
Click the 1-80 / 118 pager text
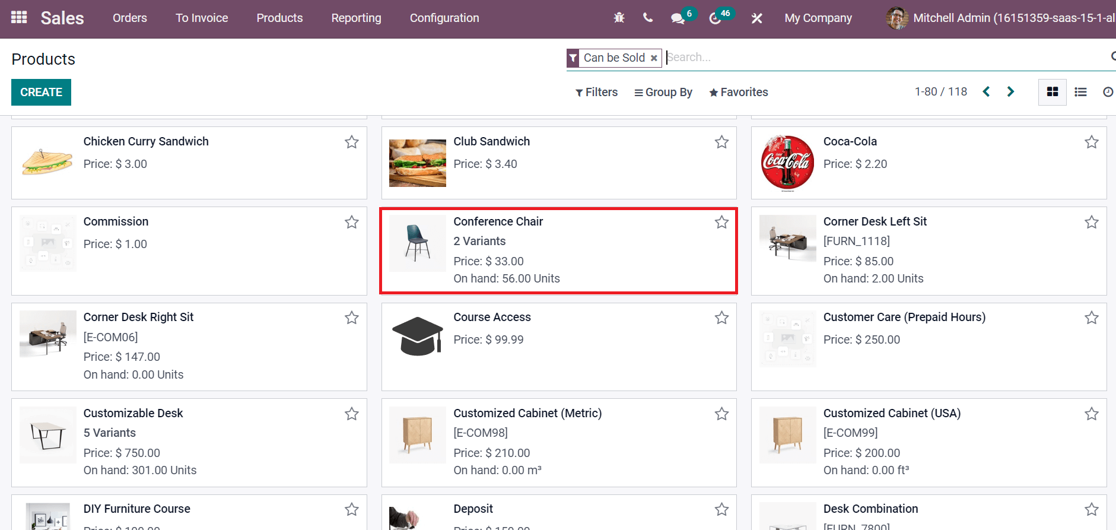point(941,91)
